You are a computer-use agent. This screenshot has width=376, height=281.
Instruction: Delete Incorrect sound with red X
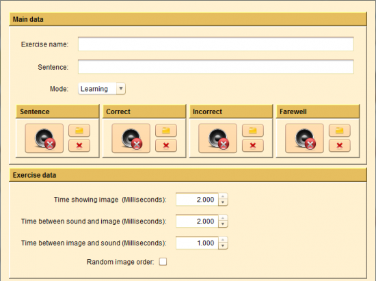[253, 146]
